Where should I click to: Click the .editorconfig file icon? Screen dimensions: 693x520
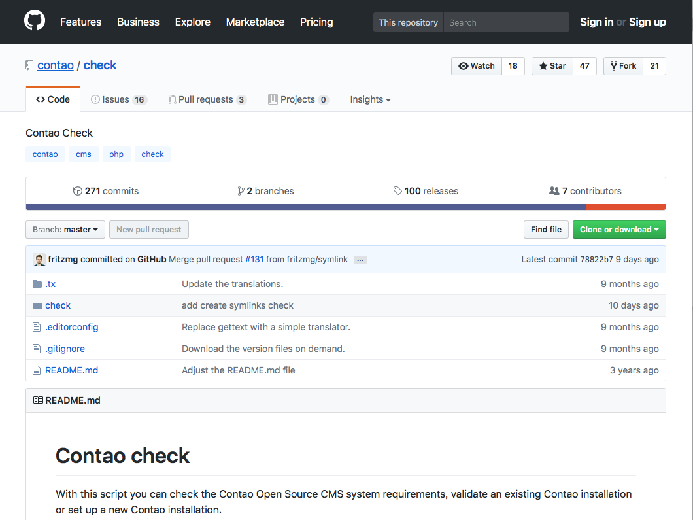37,327
